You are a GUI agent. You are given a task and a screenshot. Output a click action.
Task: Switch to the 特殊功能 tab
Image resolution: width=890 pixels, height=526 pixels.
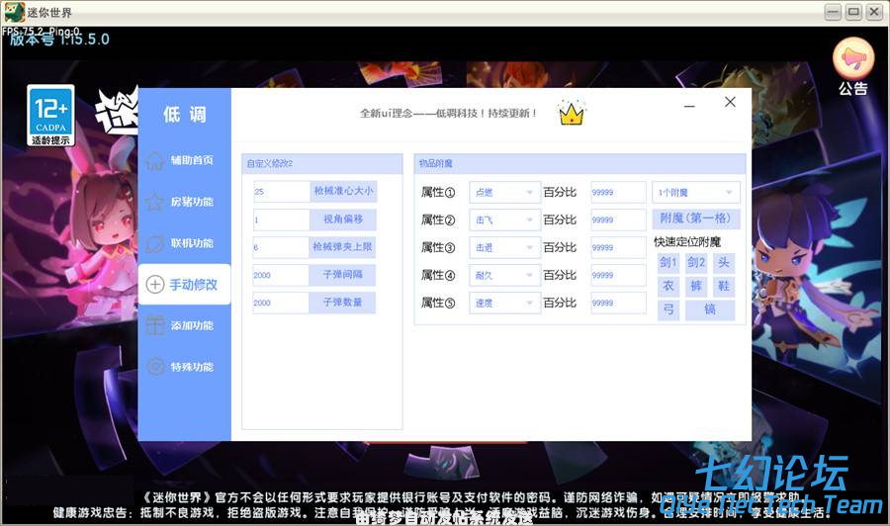coord(185,367)
